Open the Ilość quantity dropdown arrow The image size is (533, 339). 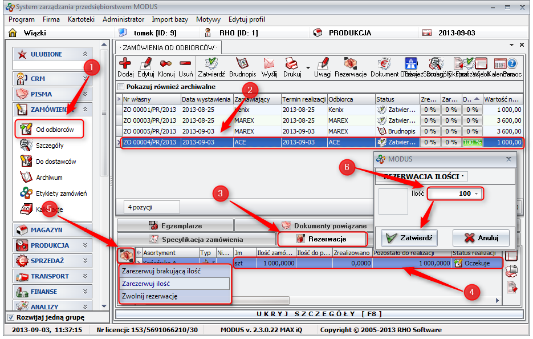pyautogui.click(x=477, y=194)
